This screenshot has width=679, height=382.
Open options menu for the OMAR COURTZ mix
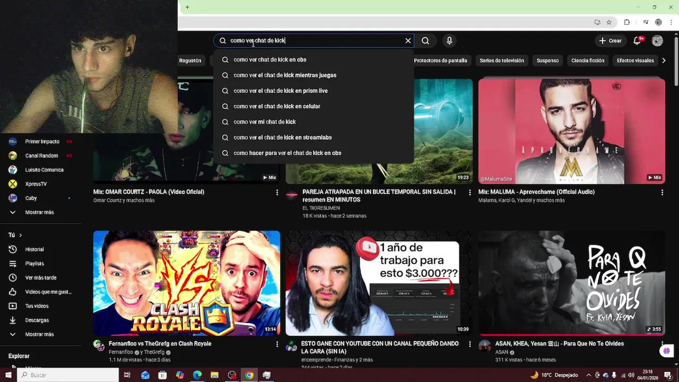(x=277, y=193)
